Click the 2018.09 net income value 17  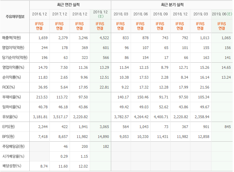[x=166, y=58]
